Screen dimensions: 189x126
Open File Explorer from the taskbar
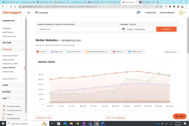[x=71, y=124]
